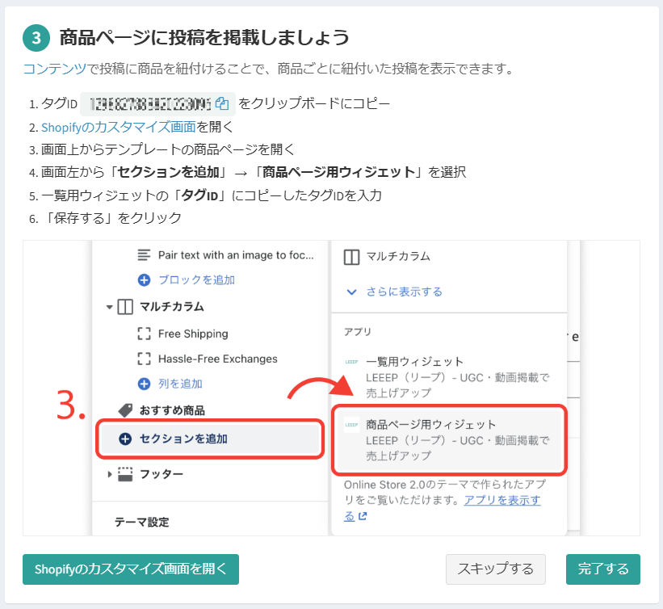Click テーマ設定 in the sidebar screenshot
The image size is (663, 609).
pyautogui.click(x=142, y=523)
